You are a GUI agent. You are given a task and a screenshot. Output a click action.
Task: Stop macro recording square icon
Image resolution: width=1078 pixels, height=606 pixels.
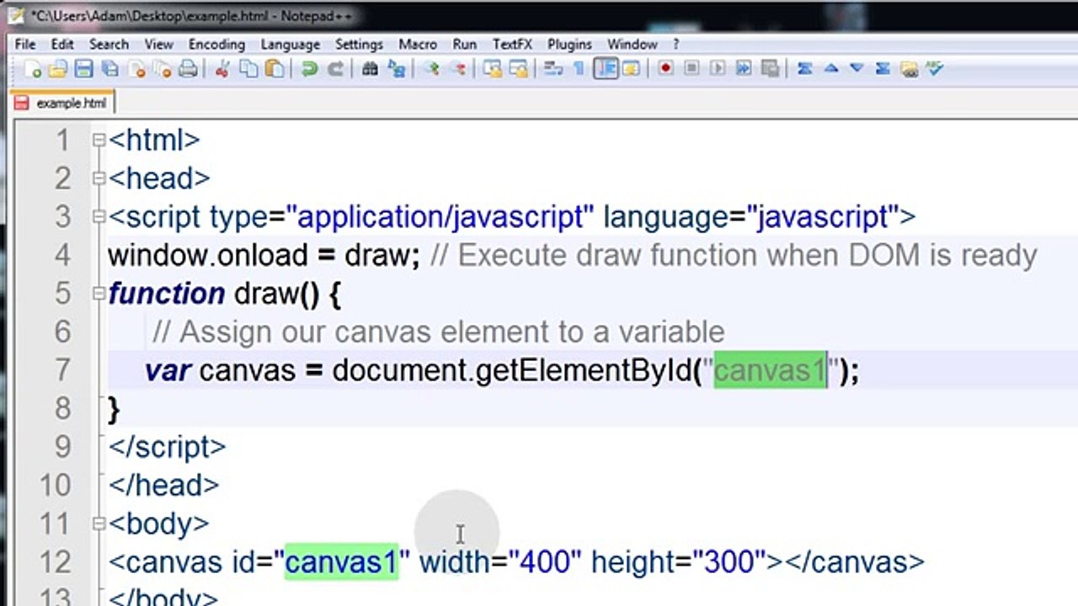click(x=691, y=69)
